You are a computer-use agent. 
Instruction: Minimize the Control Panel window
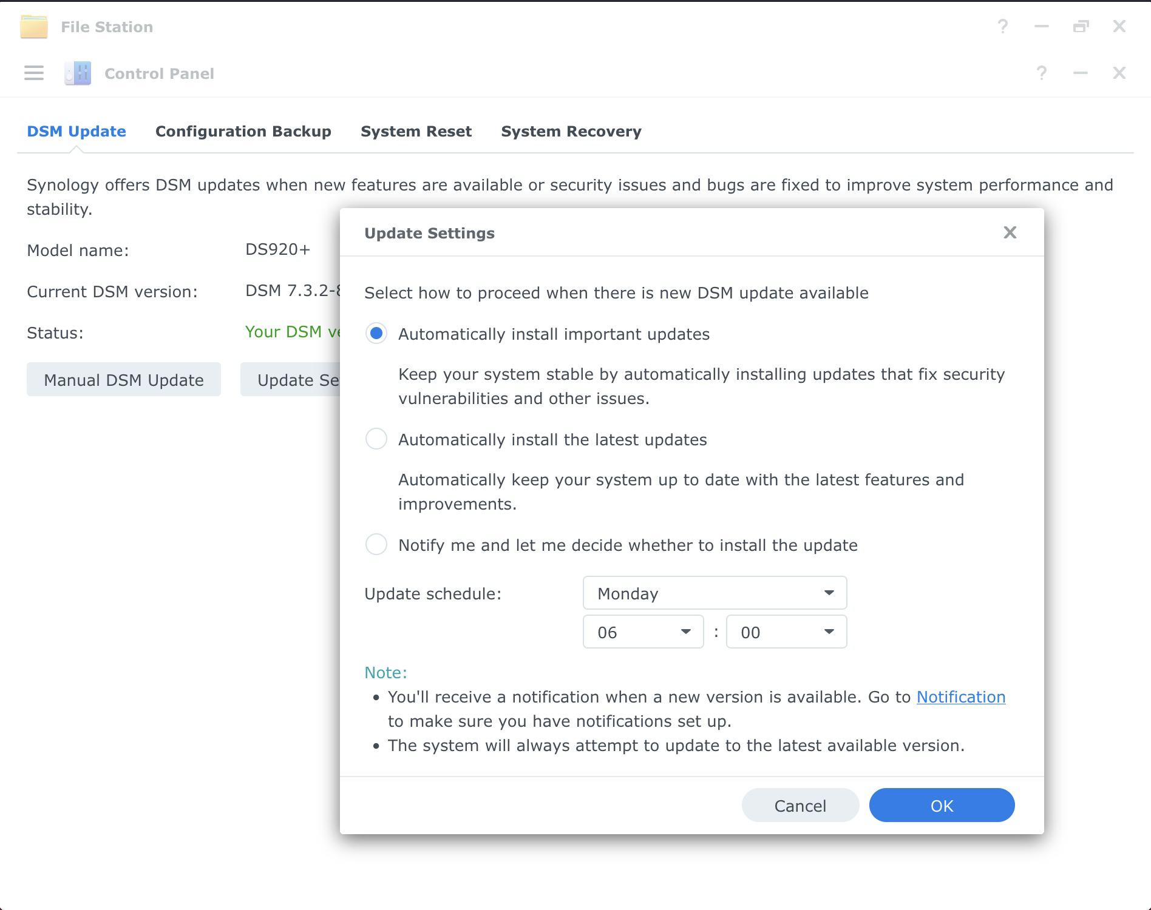[1081, 73]
